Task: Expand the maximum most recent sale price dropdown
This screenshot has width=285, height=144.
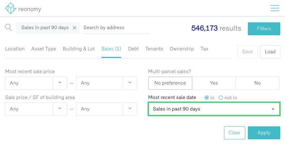Action: 130,83
